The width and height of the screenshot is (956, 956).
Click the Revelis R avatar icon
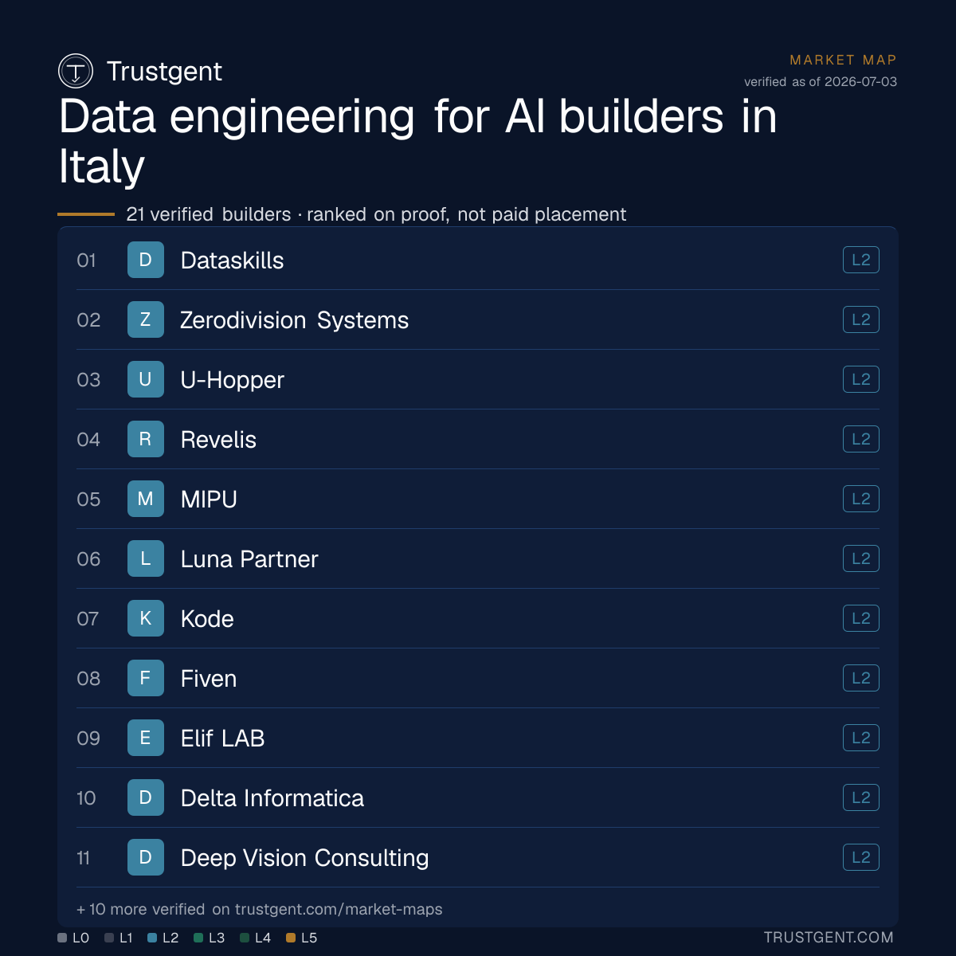pyautogui.click(x=146, y=439)
